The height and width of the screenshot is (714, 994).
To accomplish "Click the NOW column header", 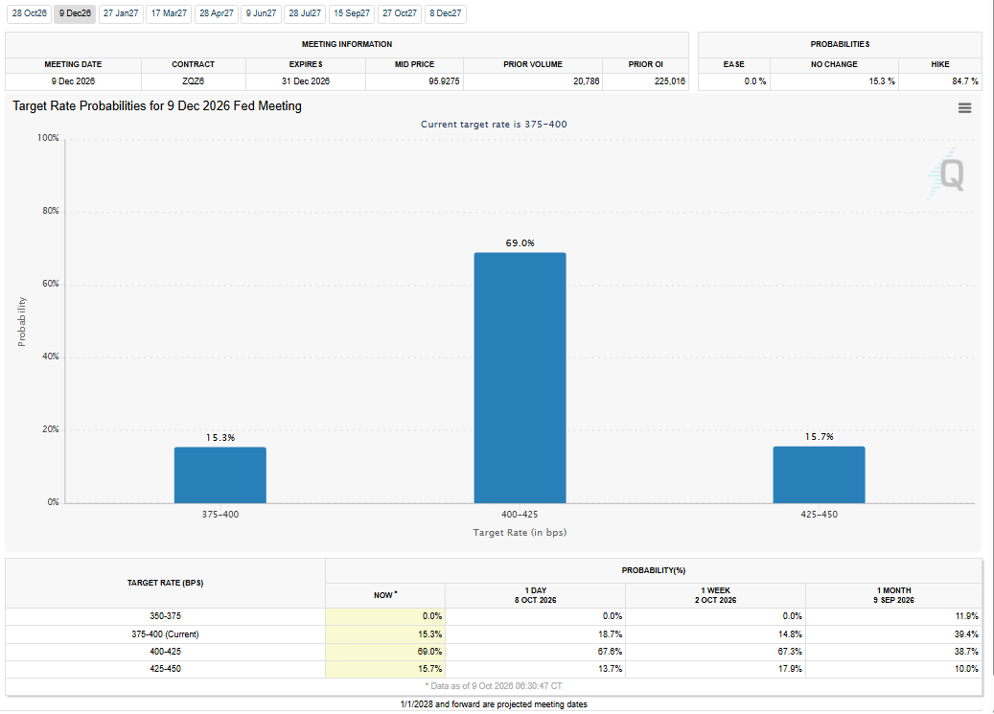I will pyautogui.click(x=384, y=595).
